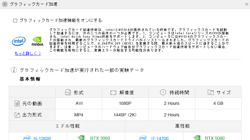The height and width of the screenshot is (140, 250).
Task: Select the ミドル性能 column header
Action: coord(67,126)
